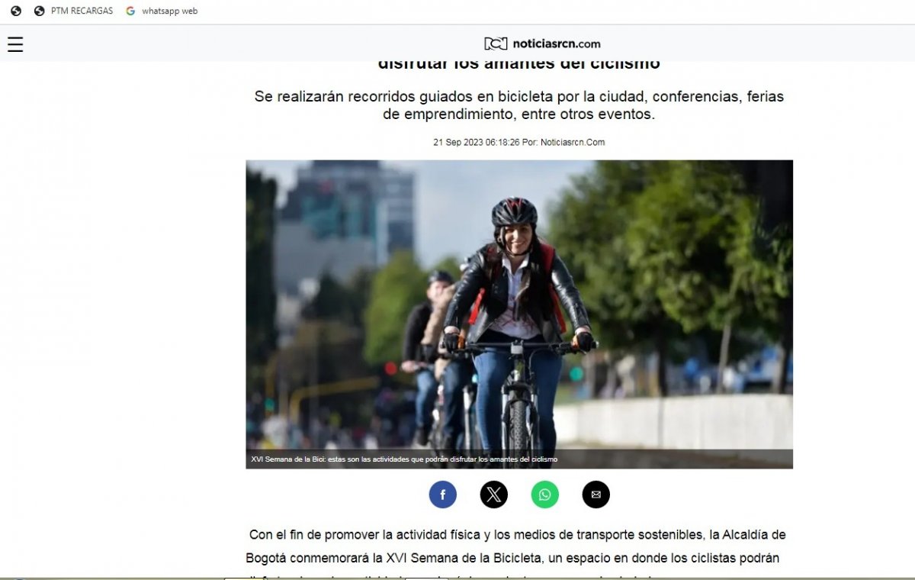Click the cyclist article photo
The height and width of the screenshot is (580, 915).
(x=518, y=305)
